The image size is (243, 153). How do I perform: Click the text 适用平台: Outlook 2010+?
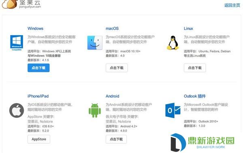point(201,121)
